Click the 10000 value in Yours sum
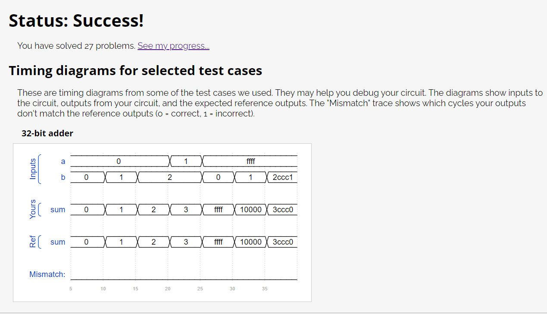This screenshot has width=547, height=324. coord(251,210)
